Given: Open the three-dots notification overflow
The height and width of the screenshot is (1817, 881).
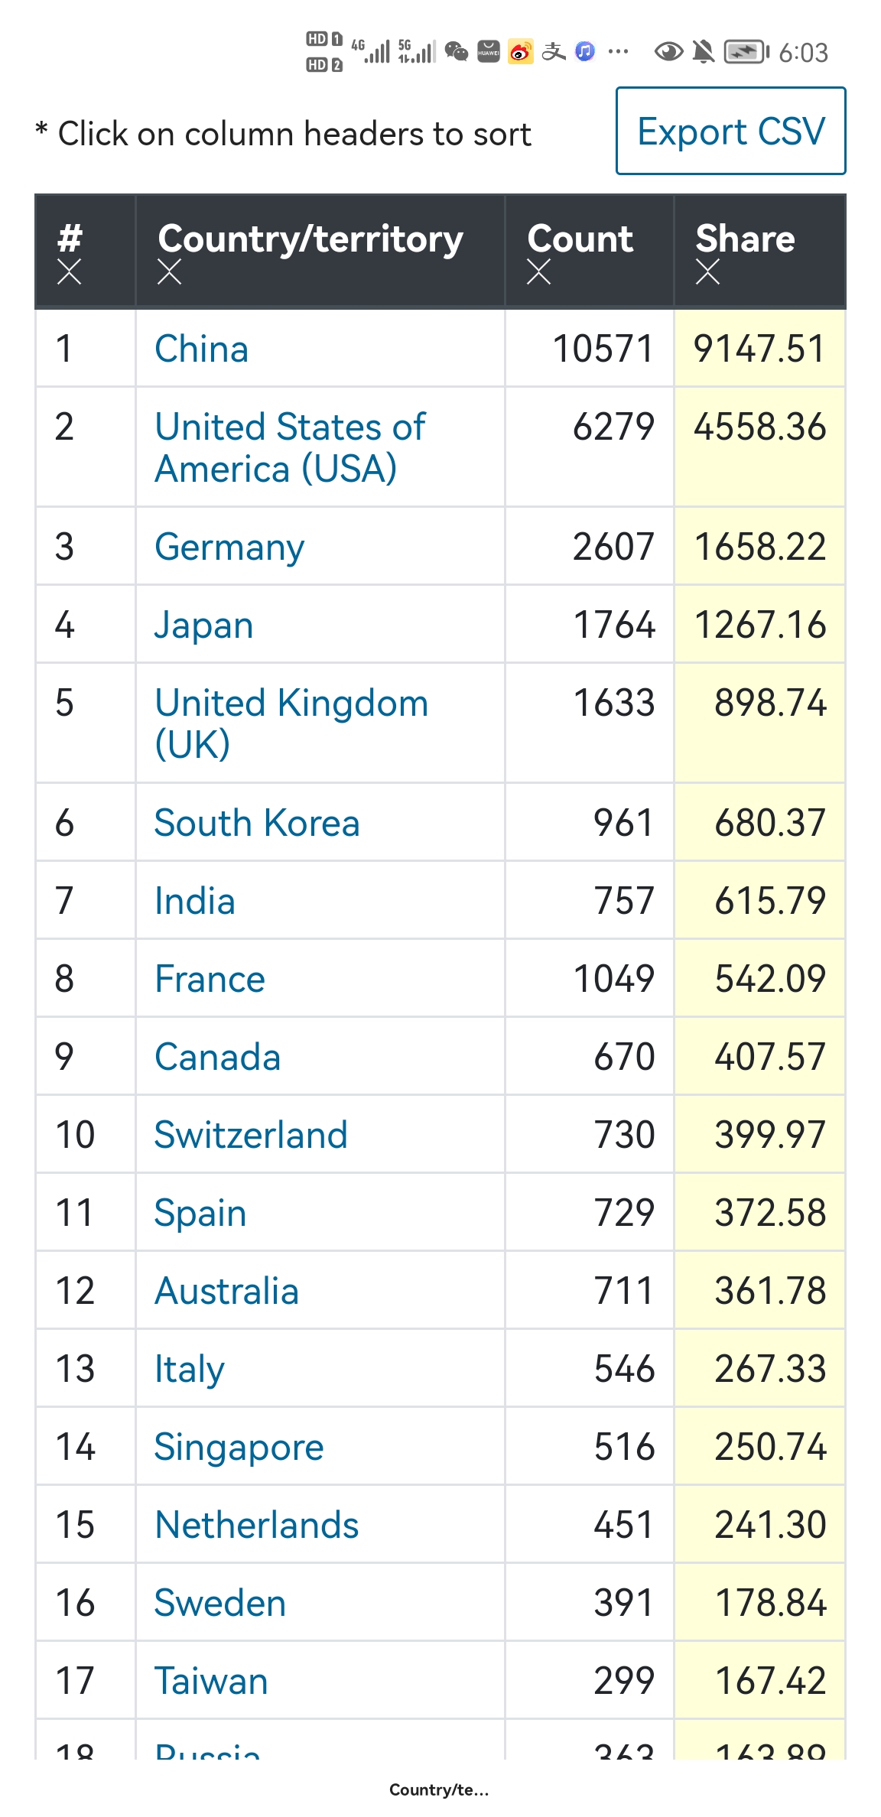Looking at the screenshot, I should tap(618, 52).
